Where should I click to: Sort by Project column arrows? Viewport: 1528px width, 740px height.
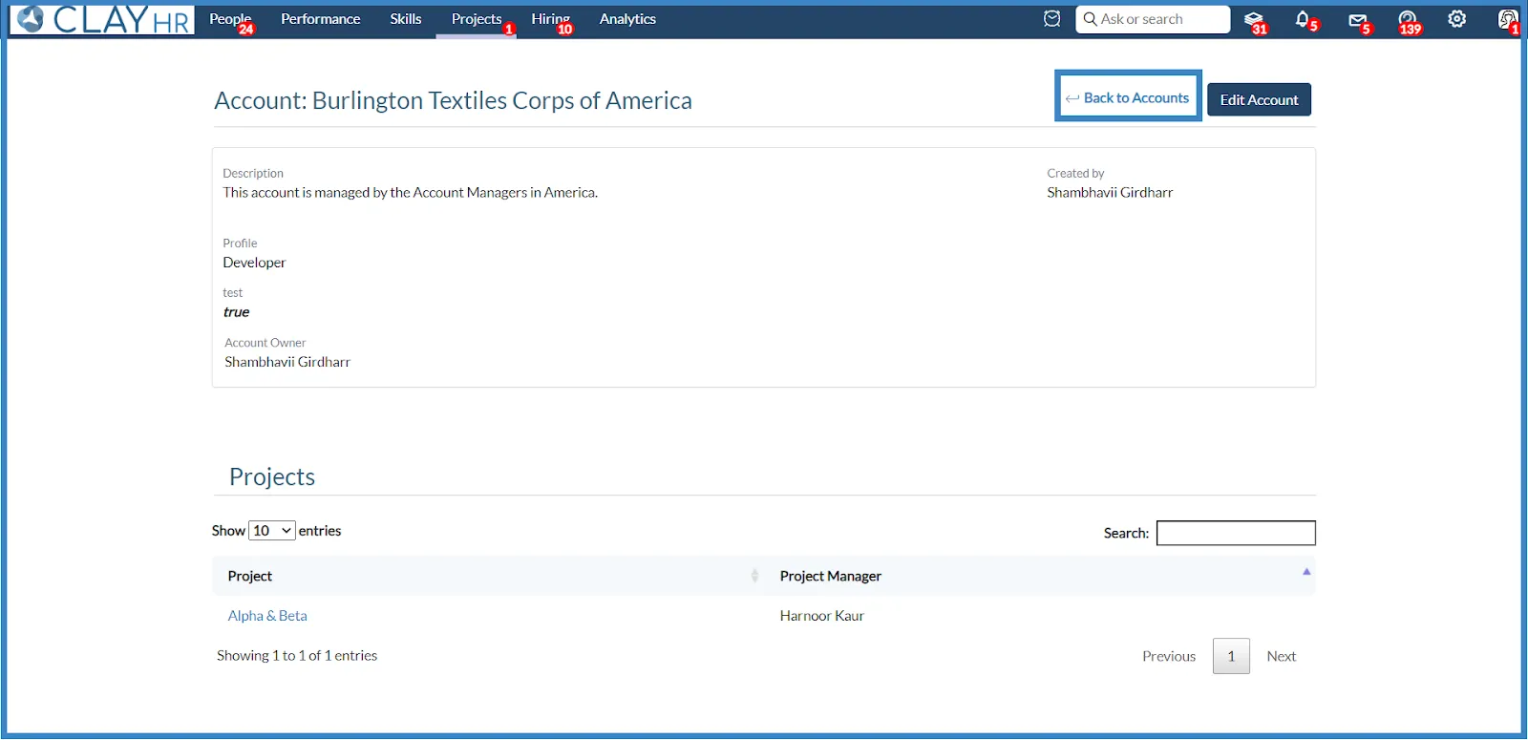754,576
